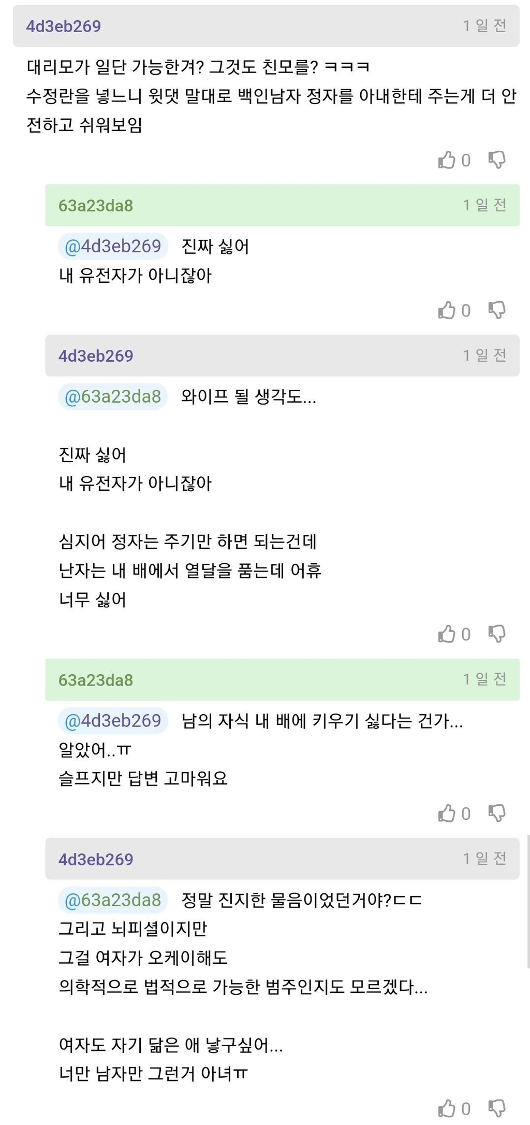Click thumbs up on the '알았어..ㅠ' comment
The image size is (530, 1125).
point(448,814)
